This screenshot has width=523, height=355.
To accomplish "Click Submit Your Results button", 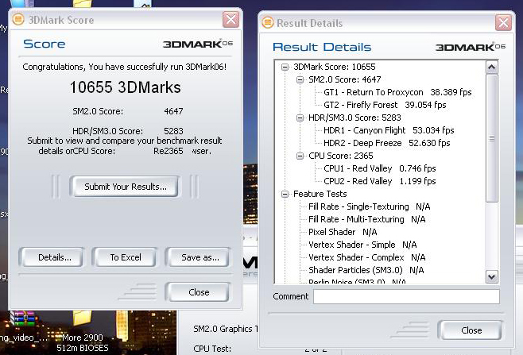I will pyautogui.click(x=125, y=187).
